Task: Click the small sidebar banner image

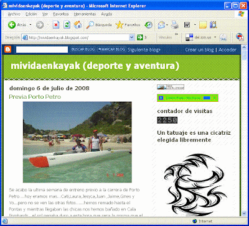Action: click(x=171, y=87)
